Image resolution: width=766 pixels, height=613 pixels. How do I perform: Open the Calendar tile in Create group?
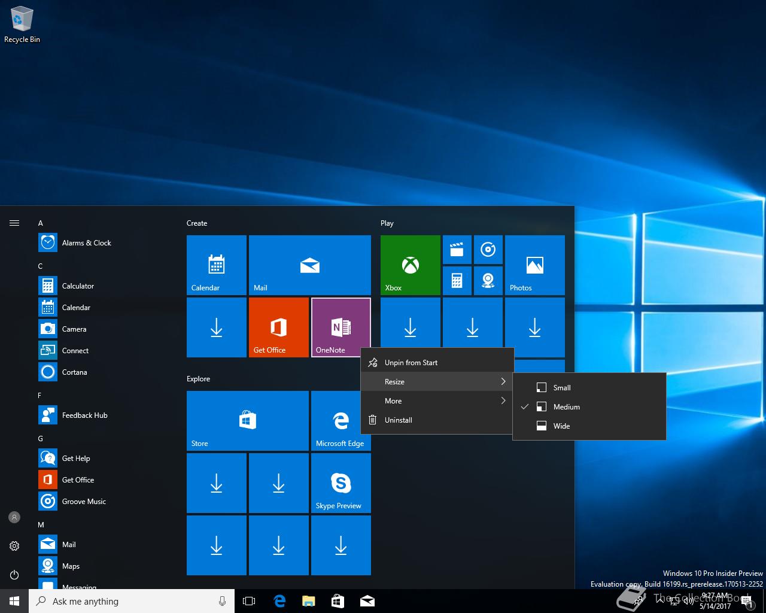[217, 265]
